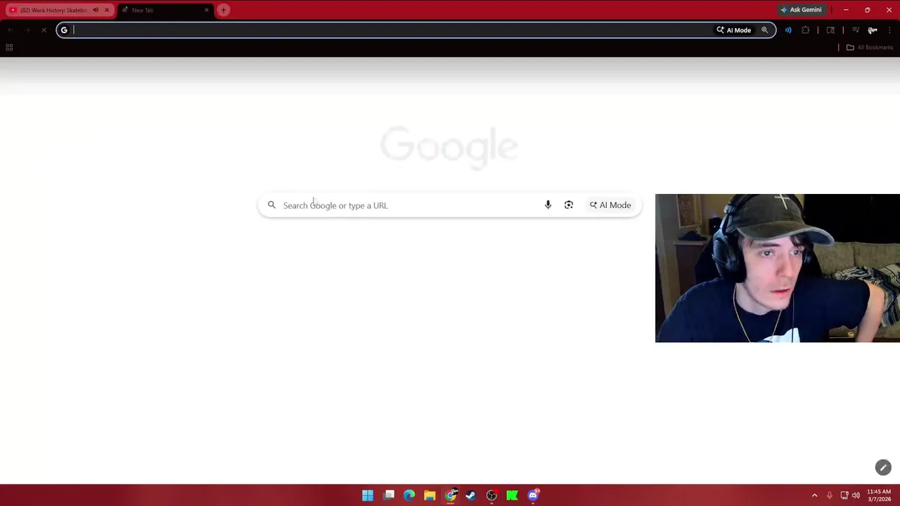Close the New Tab tab

click(207, 10)
